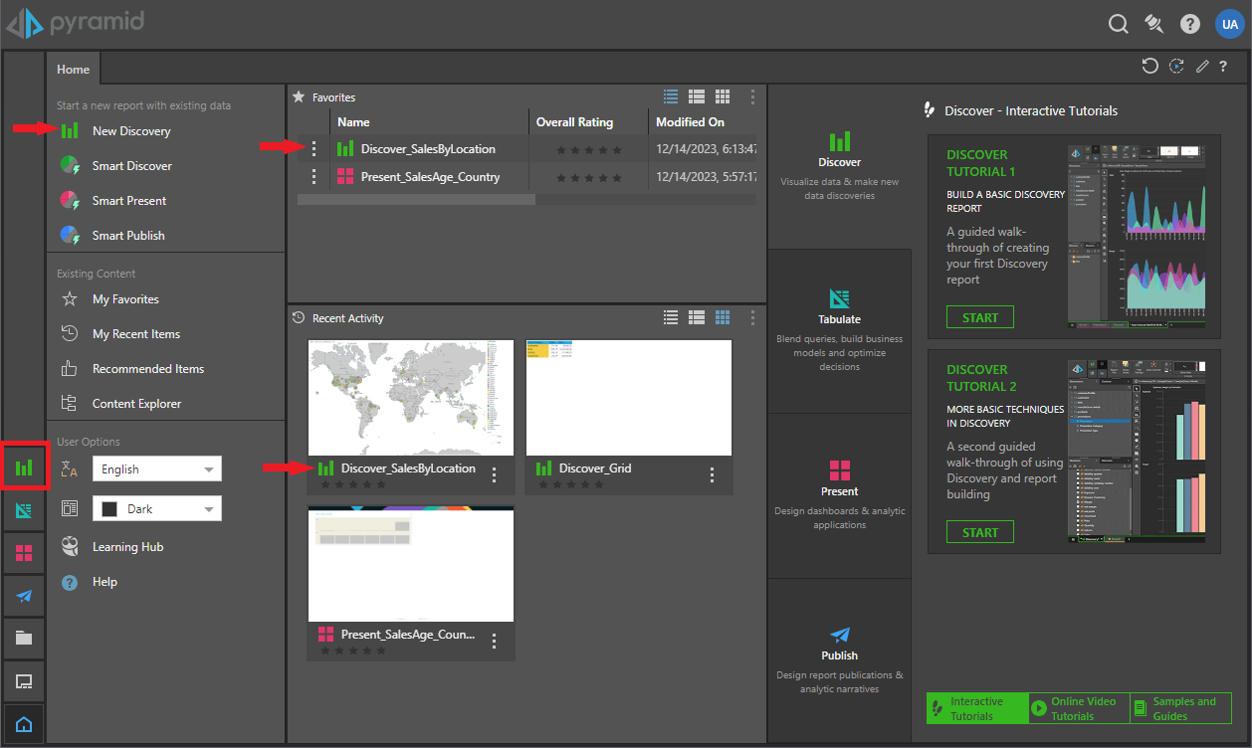Screen dimensions: 1252x748
Task: Select Online Video Tutorials button
Action: (1079, 708)
